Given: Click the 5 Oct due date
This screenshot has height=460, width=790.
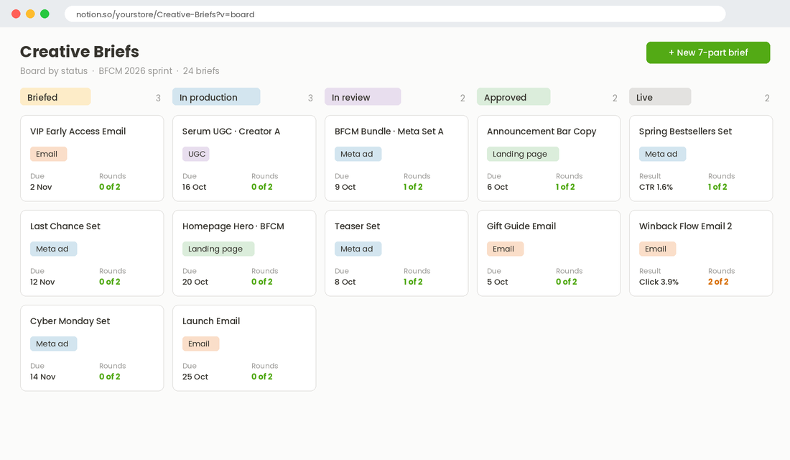Looking at the screenshot, I should 497,282.
